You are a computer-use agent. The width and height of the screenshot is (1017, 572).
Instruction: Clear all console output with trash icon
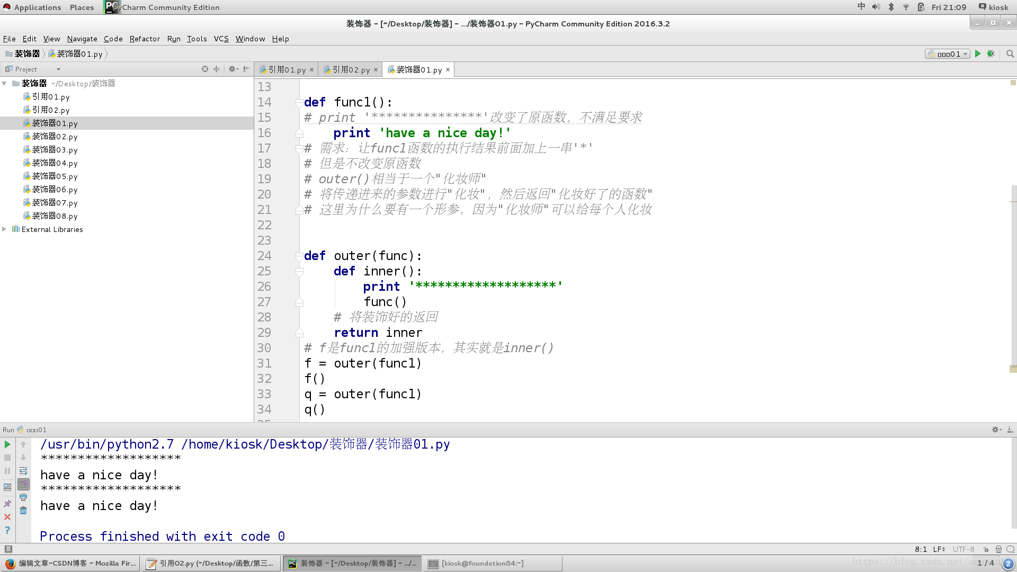(23, 511)
